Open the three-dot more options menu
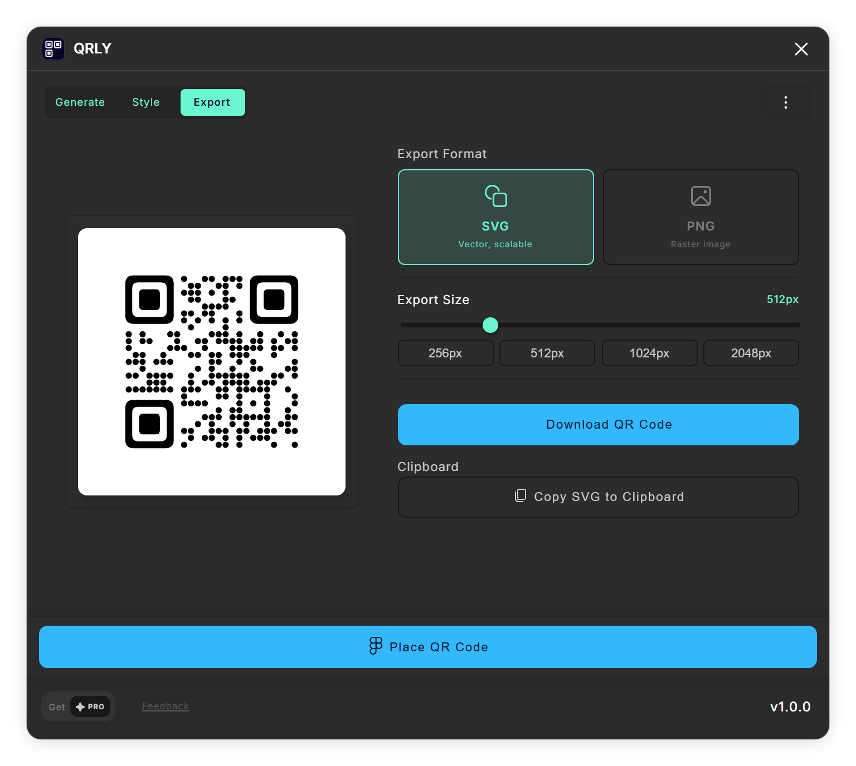 click(786, 102)
